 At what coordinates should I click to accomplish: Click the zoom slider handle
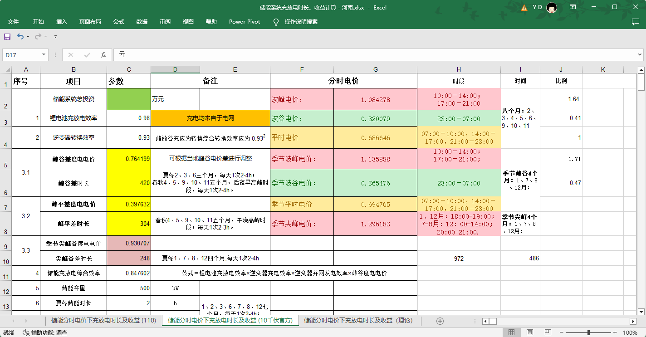[x=589, y=332]
